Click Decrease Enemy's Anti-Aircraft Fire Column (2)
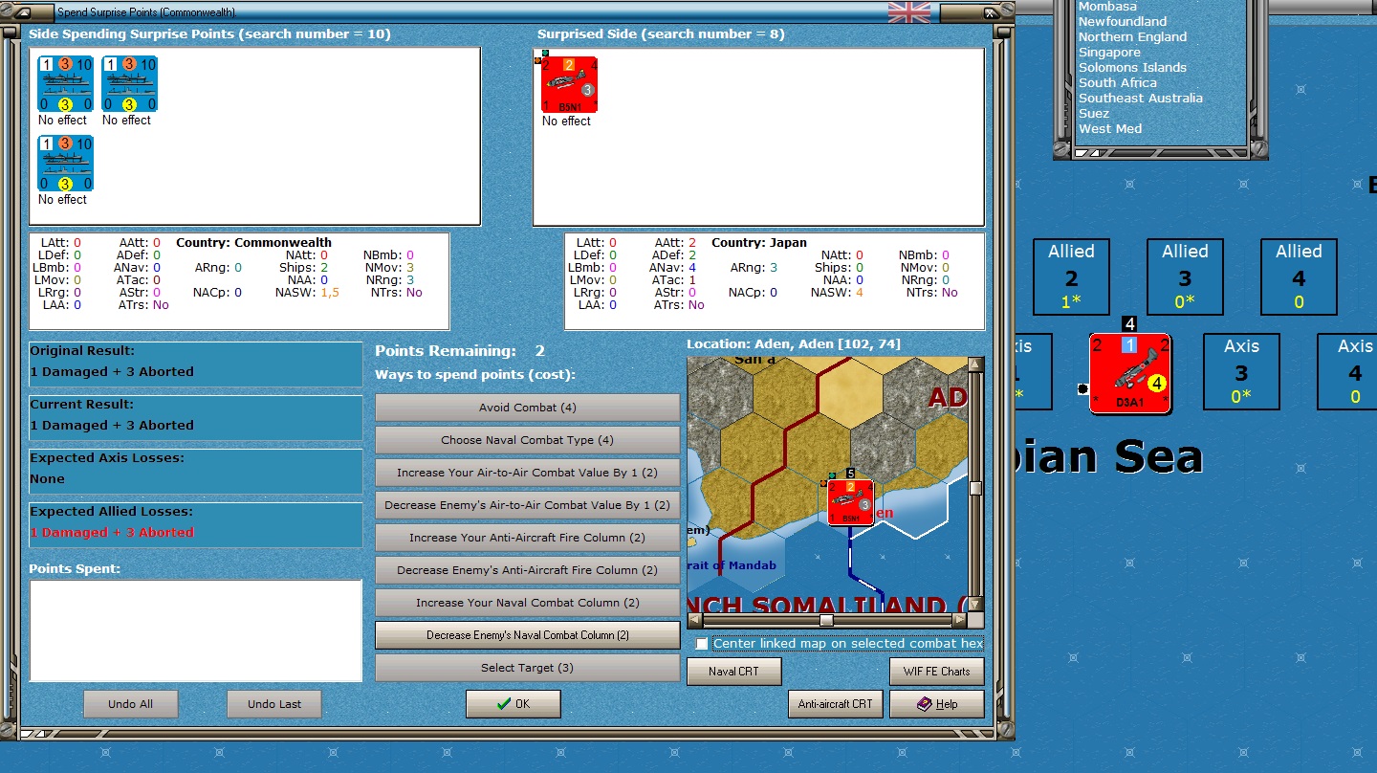This screenshot has height=773, width=1377. tap(528, 570)
